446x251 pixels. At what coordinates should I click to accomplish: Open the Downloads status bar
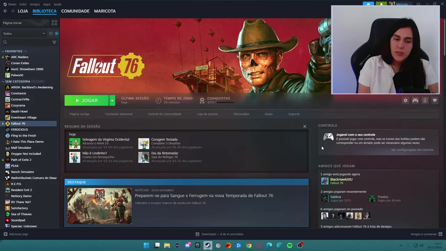[x=220, y=234]
